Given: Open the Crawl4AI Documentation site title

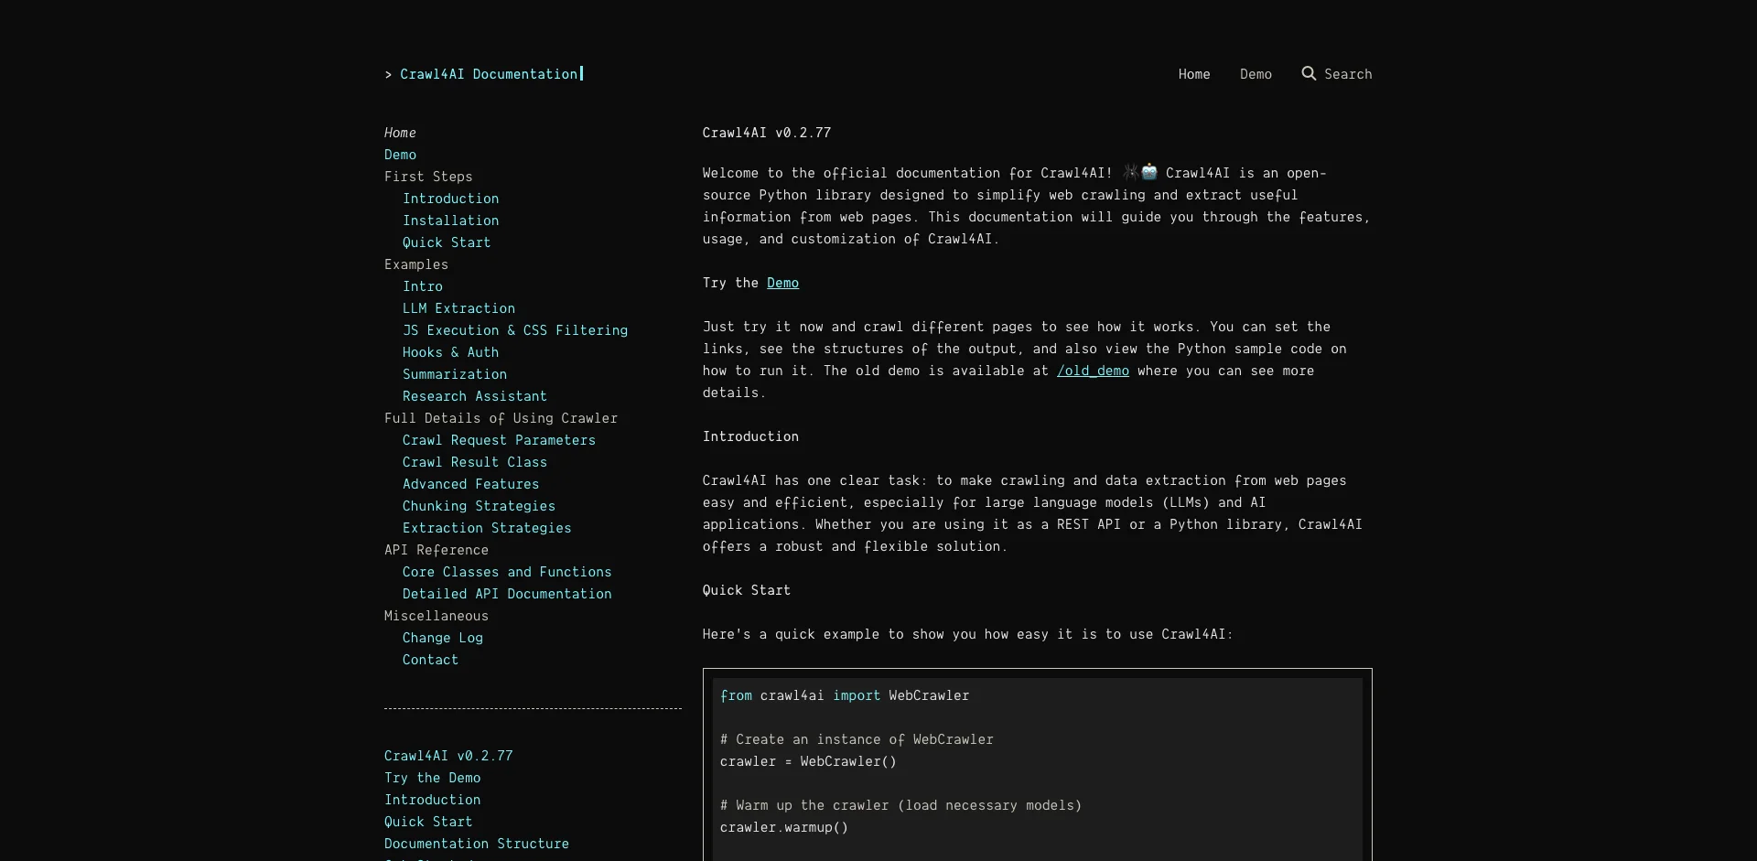Looking at the screenshot, I should [489, 74].
